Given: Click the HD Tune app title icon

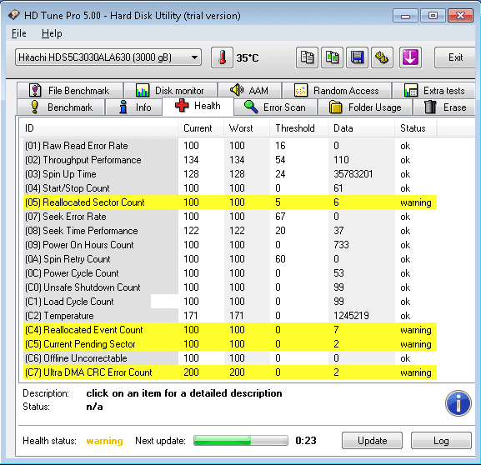Looking at the screenshot, I should pyautogui.click(x=14, y=15).
